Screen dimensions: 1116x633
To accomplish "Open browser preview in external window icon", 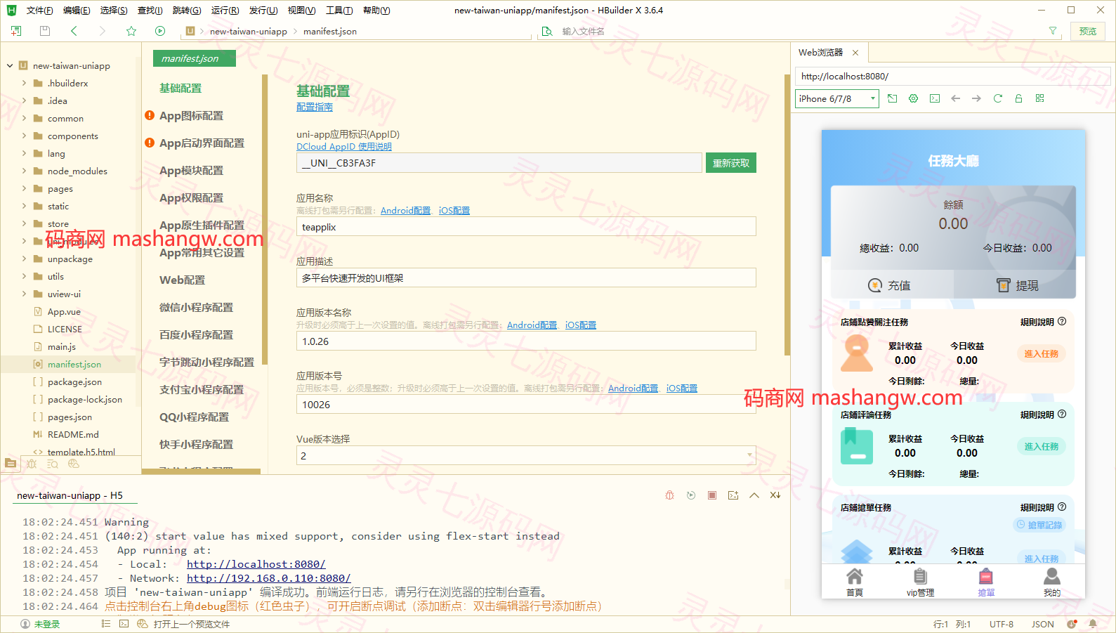I will pos(893,98).
